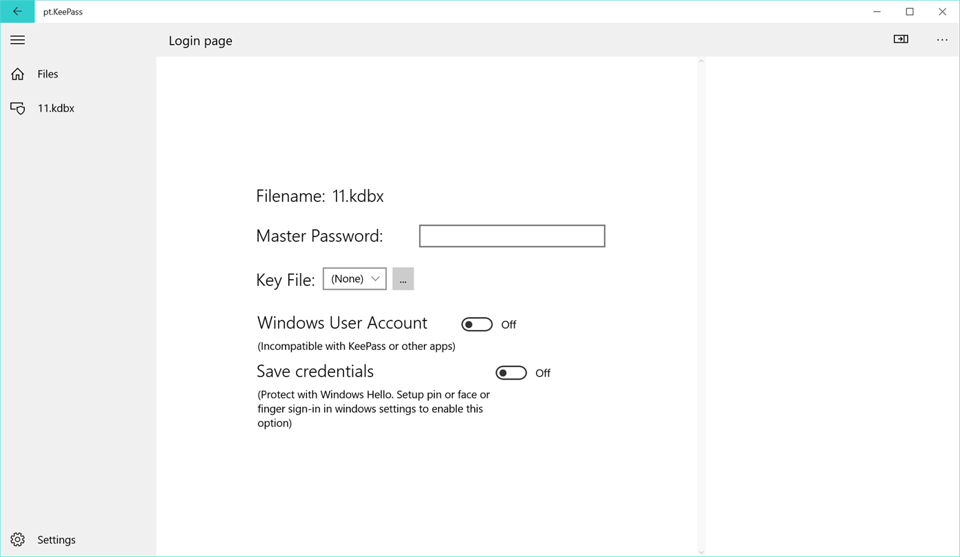Toggle the Windows User Account switch

click(x=477, y=325)
